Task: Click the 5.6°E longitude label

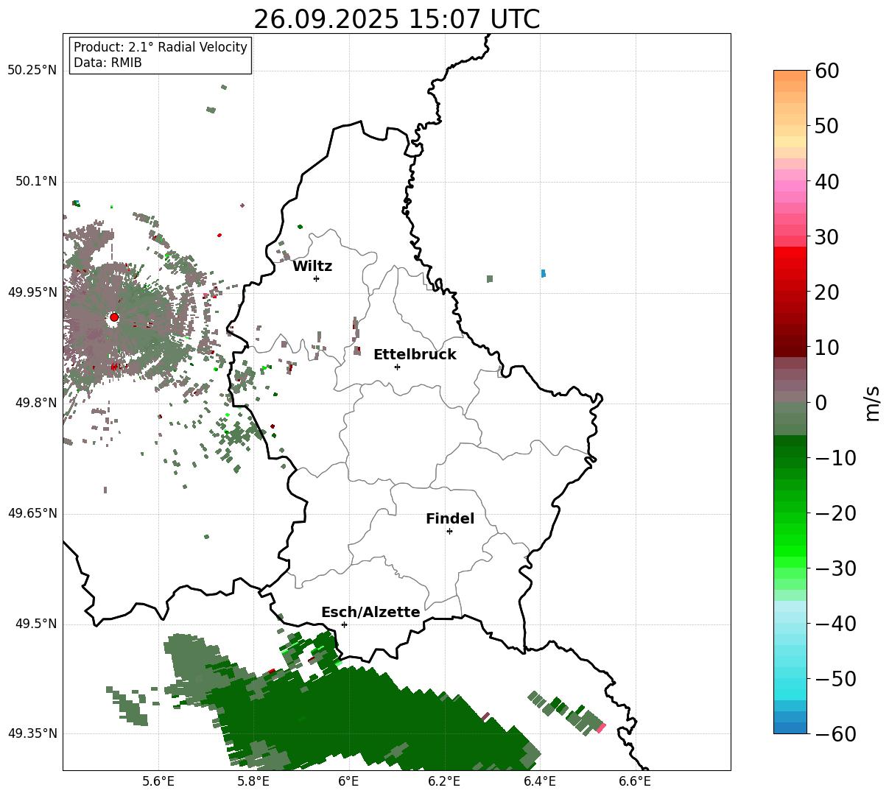Action: coord(158,781)
